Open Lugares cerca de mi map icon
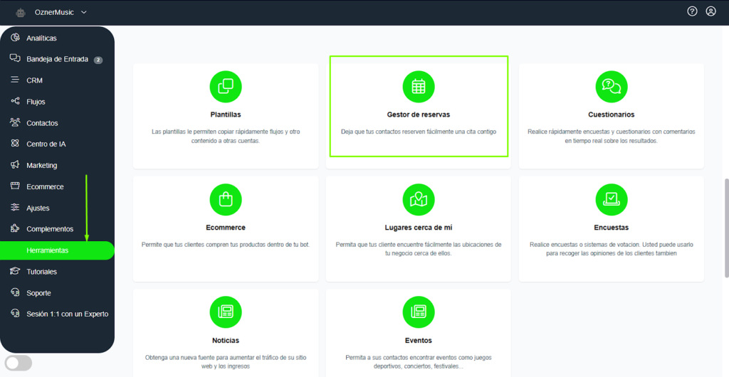The height and width of the screenshot is (377, 729). coord(419,199)
